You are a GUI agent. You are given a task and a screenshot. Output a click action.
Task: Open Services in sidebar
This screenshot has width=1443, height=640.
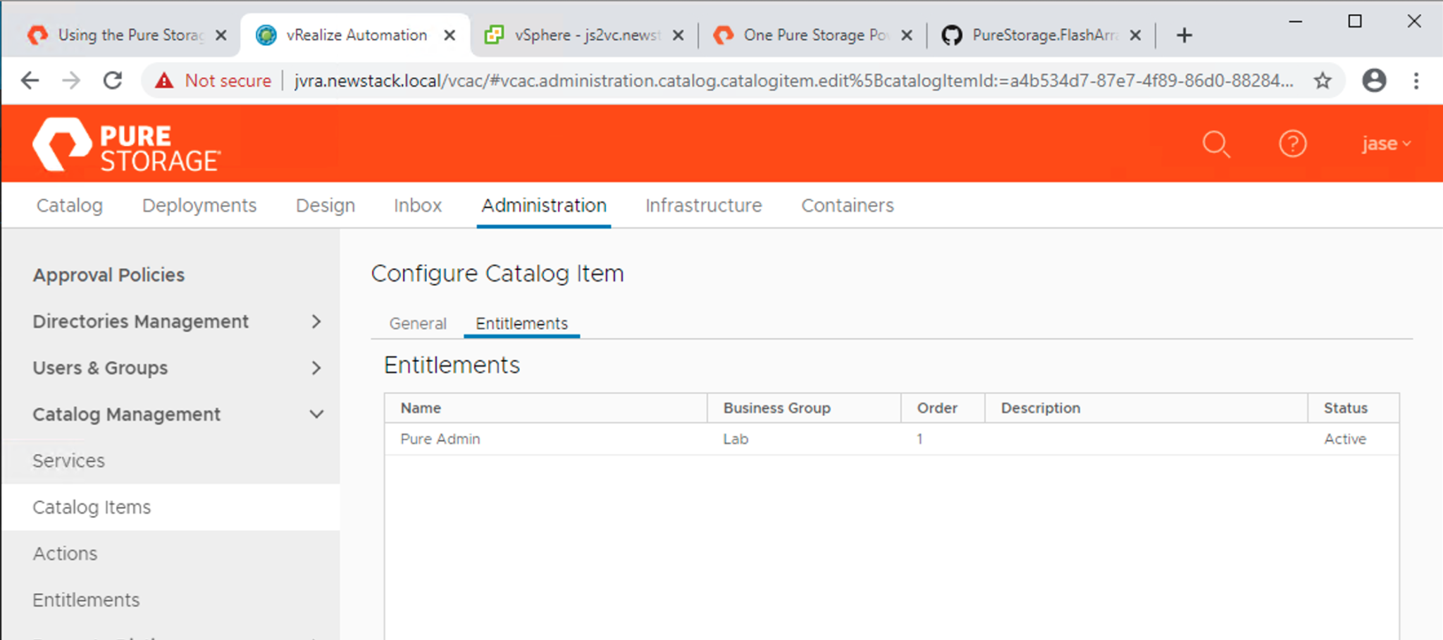(68, 460)
